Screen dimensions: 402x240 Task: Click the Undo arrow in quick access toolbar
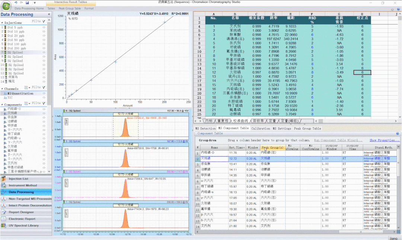coord(16,3)
